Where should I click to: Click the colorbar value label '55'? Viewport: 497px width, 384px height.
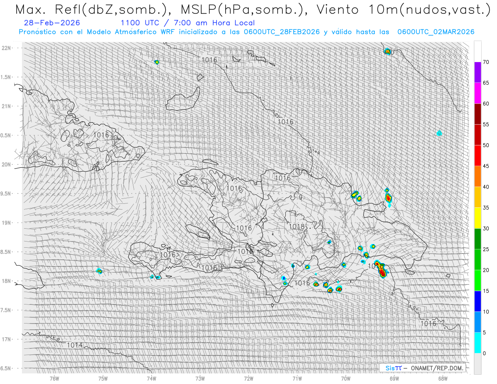(486, 124)
